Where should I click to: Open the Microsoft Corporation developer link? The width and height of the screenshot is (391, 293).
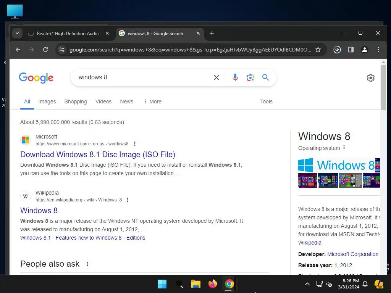(x=352, y=254)
